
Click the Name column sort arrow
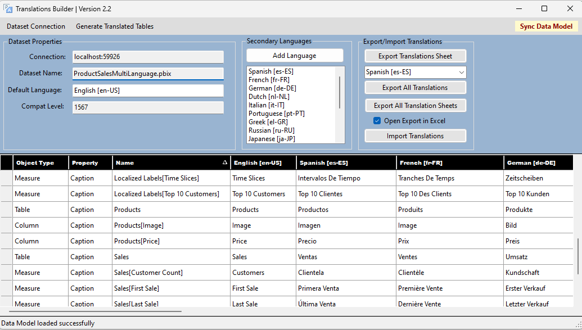pyautogui.click(x=225, y=162)
